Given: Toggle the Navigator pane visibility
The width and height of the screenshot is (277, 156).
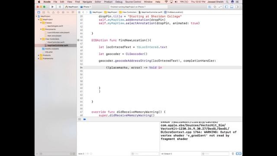Looking at the screenshot, I should click(x=226, y=7).
